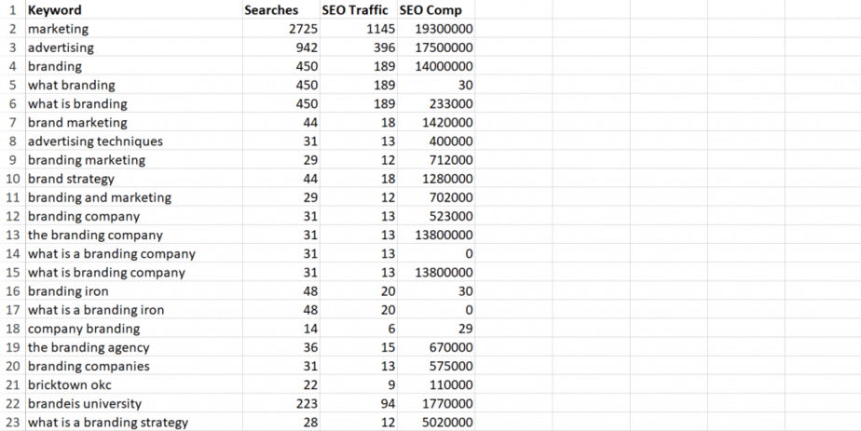861x431 pixels.
Task: Click the 'company branding' cell
Action: coord(84,329)
